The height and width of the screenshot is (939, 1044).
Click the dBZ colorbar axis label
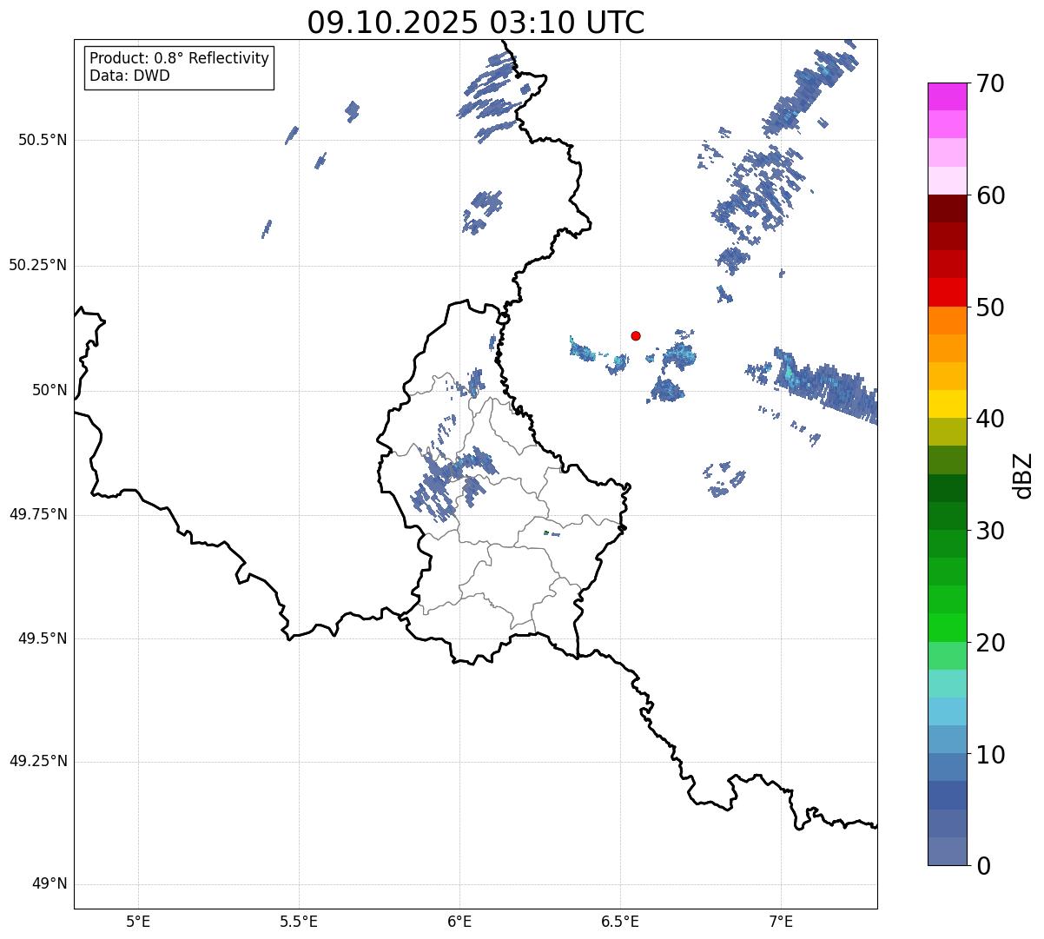tap(1024, 474)
